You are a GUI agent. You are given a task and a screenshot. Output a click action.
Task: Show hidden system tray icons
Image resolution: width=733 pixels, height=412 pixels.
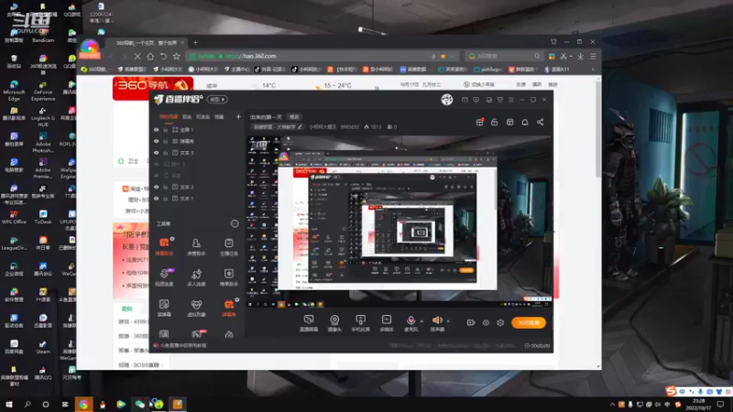coord(612,405)
